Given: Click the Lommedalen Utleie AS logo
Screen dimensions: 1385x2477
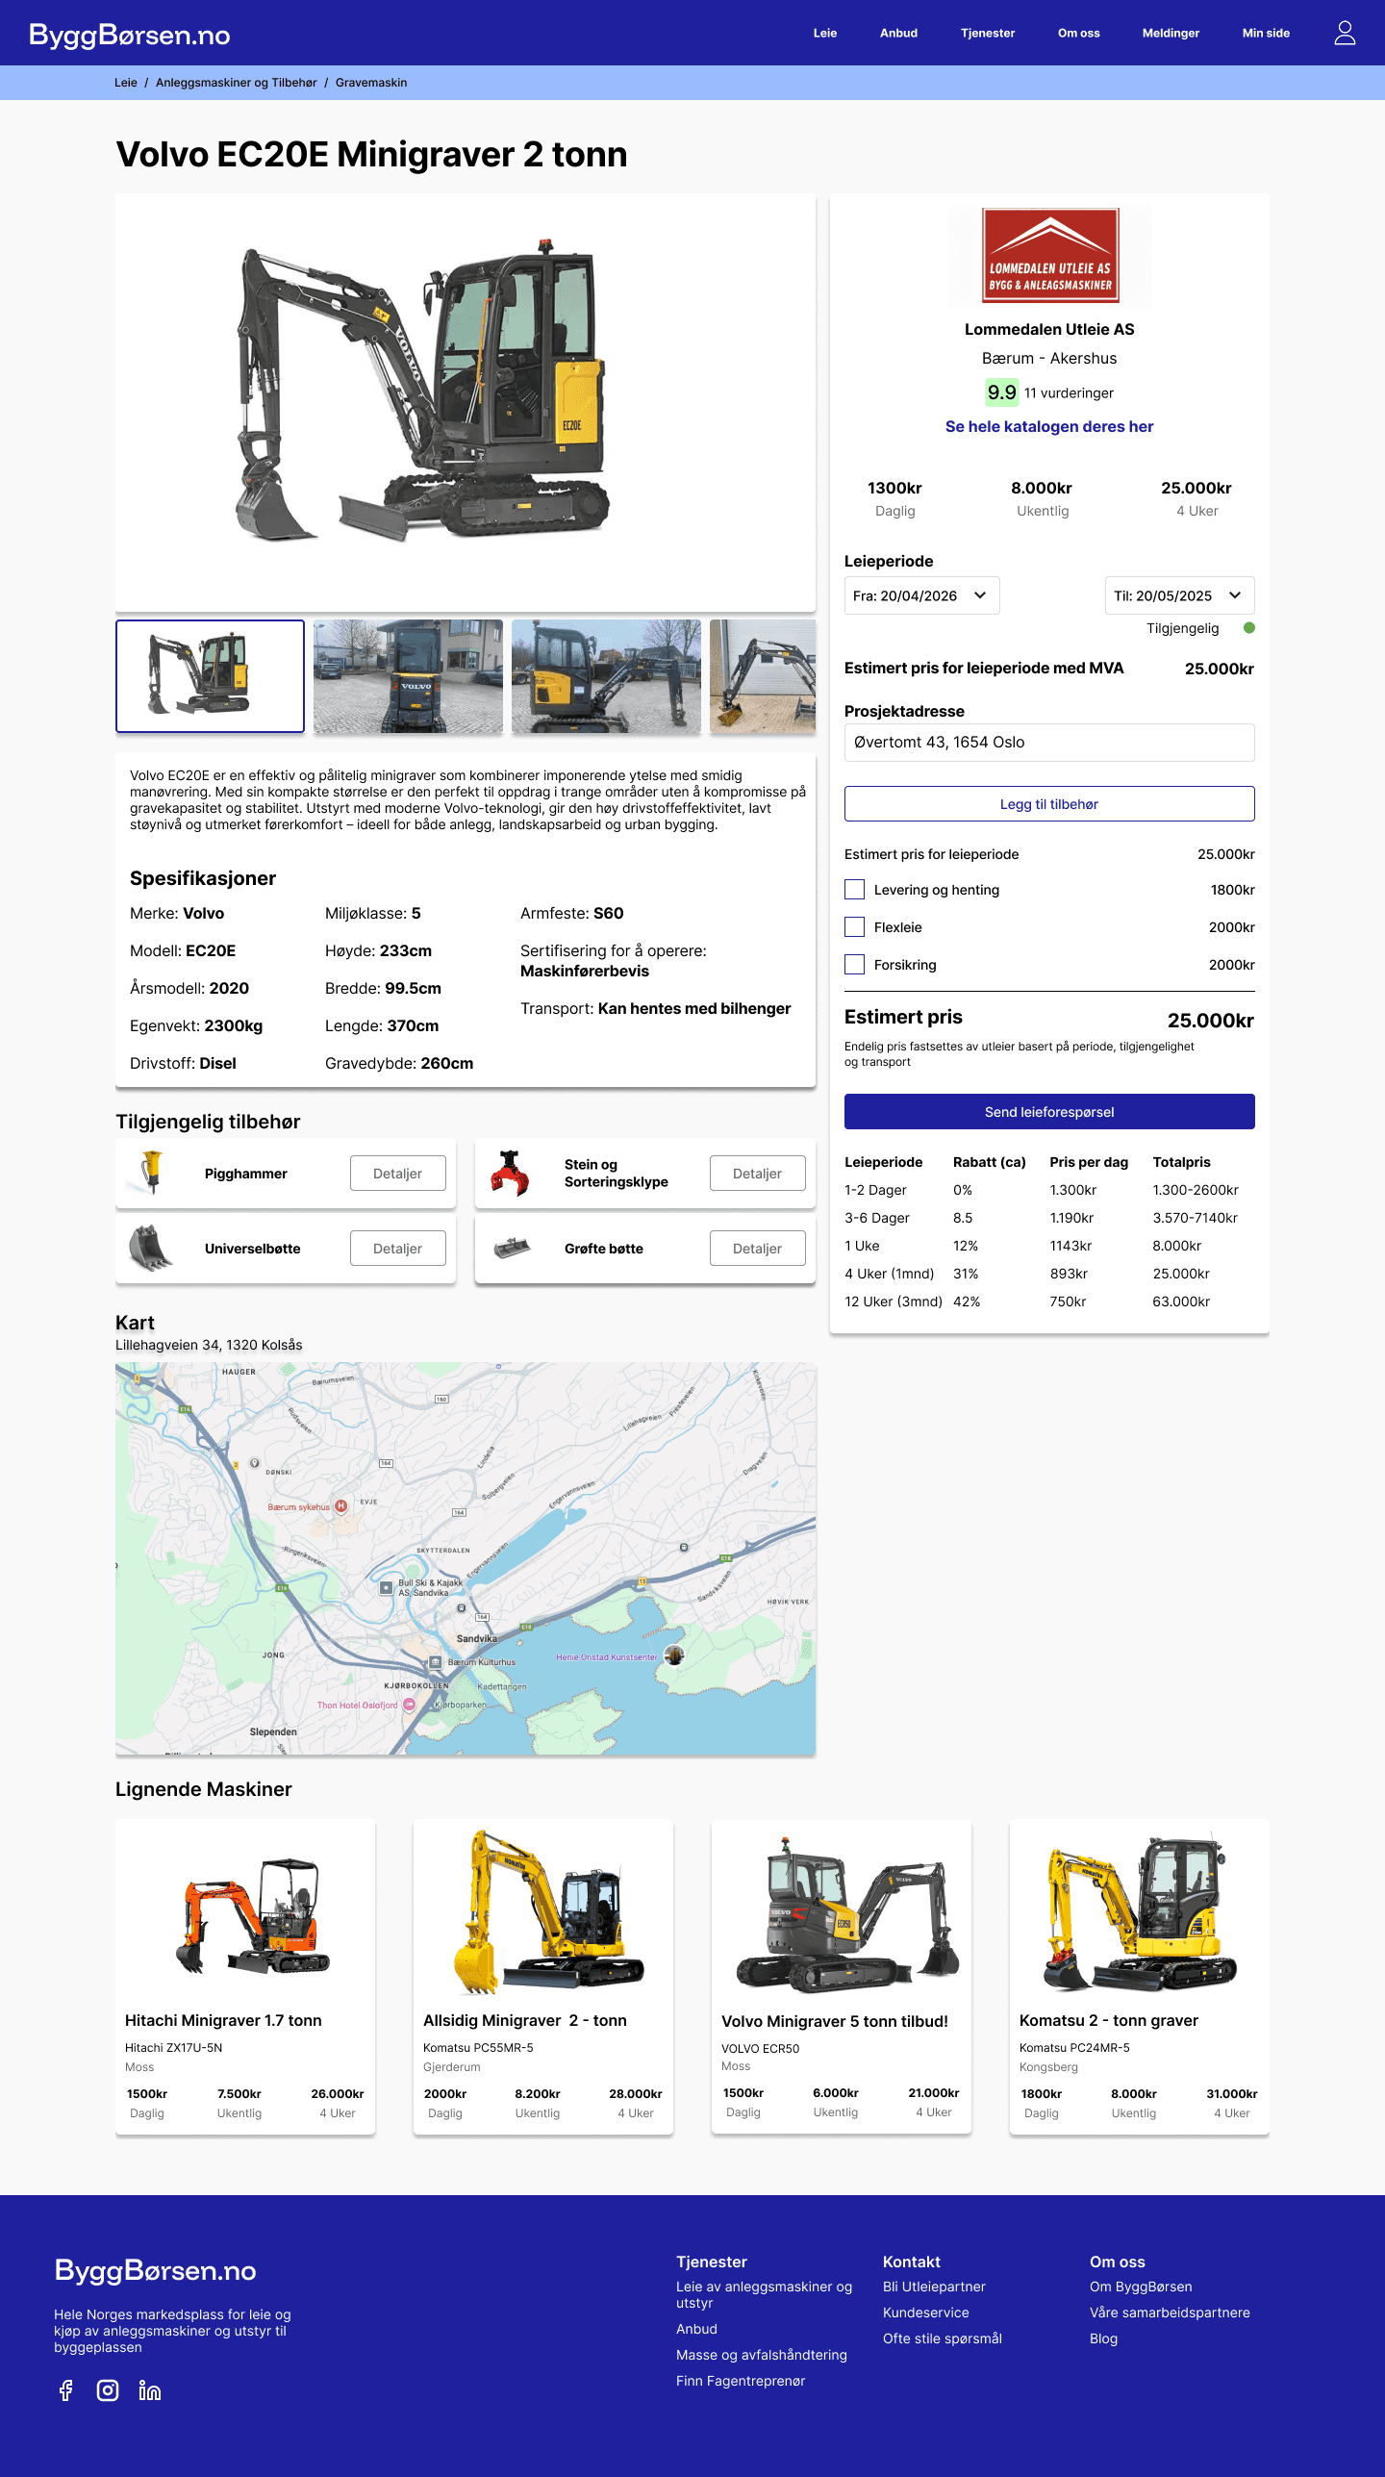Looking at the screenshot, I should [1049, 255].
